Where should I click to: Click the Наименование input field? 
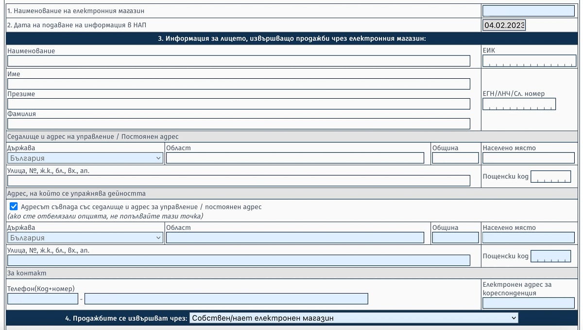coord(239,61)
